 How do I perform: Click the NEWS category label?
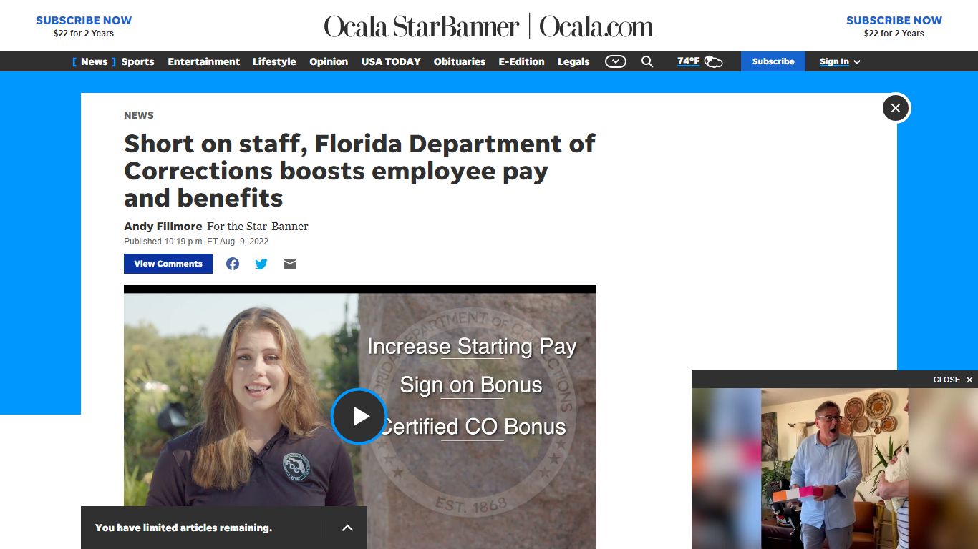click(x=139, y=115)
